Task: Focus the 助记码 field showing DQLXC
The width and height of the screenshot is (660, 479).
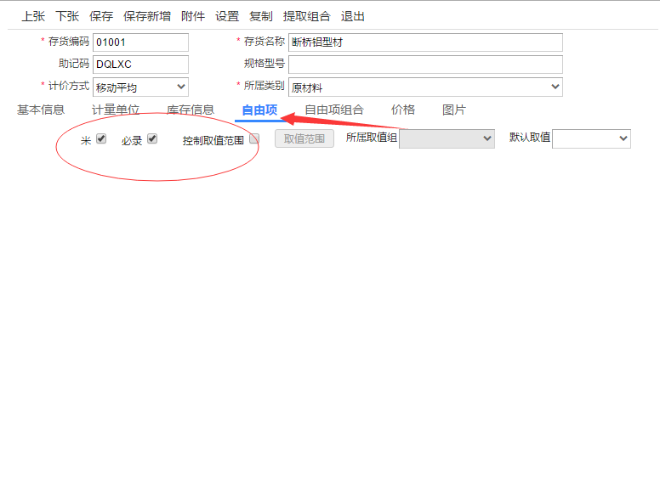Action: point(140,65)
